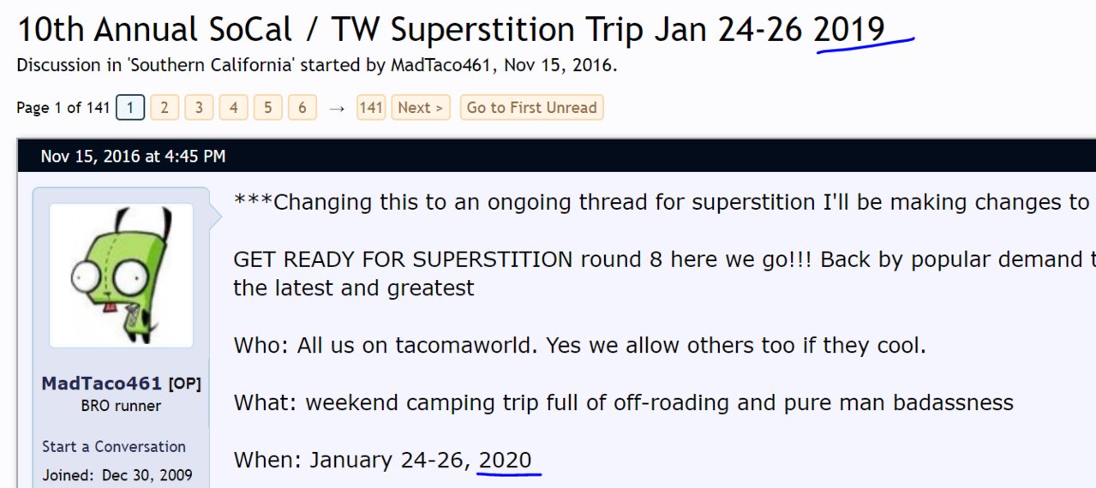Go to page 2 of thread

coord(165,107)
